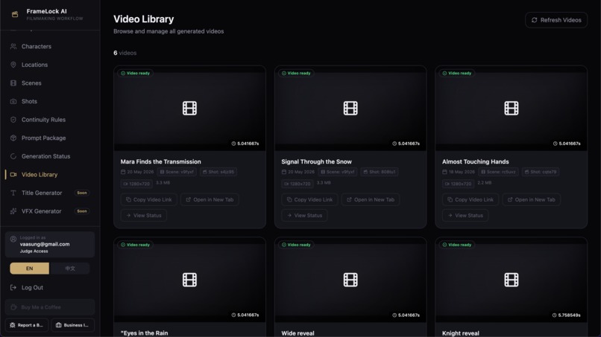Click the Almost Touching Hands title
601x337 pixels.
coord(476,162)
